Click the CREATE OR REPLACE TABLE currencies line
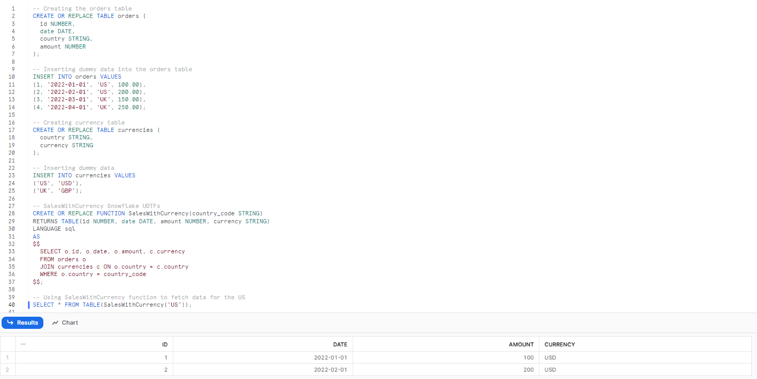The width and height of the screenshot is (757, 379). [x=96, y=130]
